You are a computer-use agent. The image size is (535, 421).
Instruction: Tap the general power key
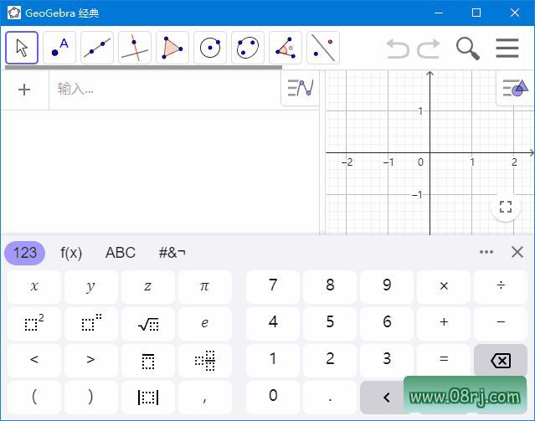pyautogui.click(x=91, y=323)
